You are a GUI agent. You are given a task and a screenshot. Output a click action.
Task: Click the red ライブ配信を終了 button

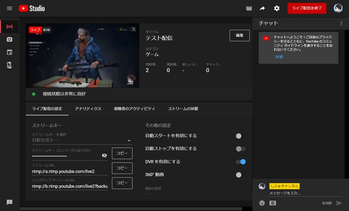tap(307, 8)
